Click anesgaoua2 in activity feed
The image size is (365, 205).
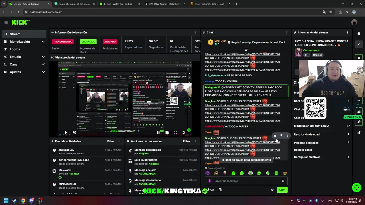66,150
